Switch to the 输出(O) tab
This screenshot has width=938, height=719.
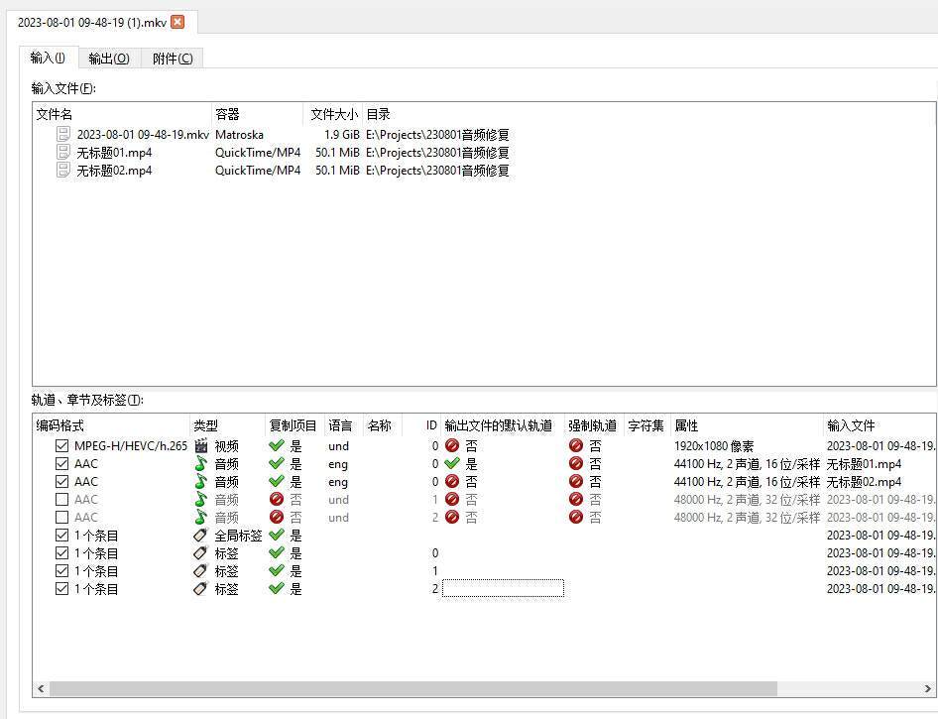(109, 59)
